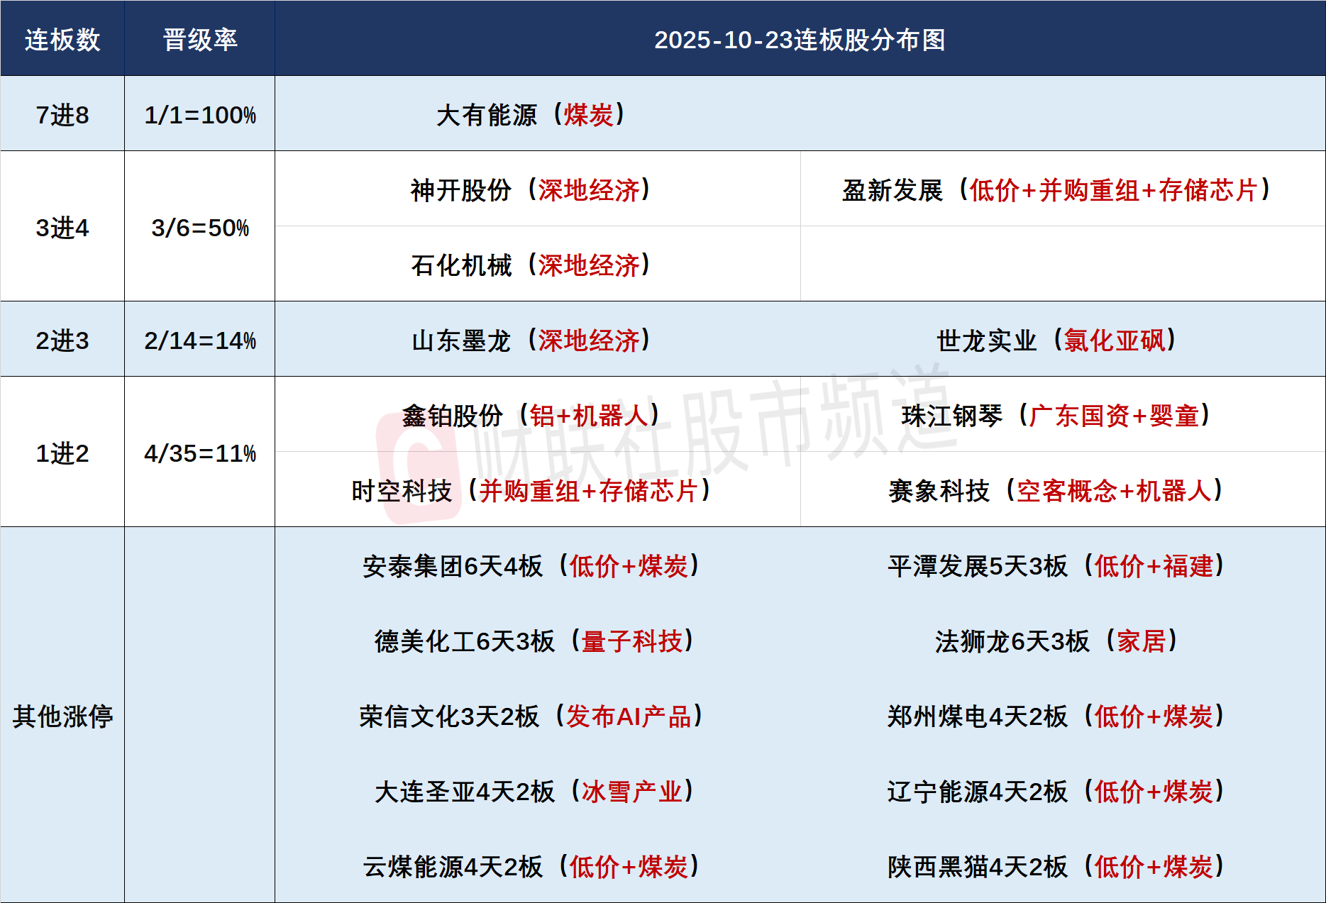This screenshot has width=1326, height=903.
Task: Click the 晋级率 column header
Action: (x=200, y=40)
